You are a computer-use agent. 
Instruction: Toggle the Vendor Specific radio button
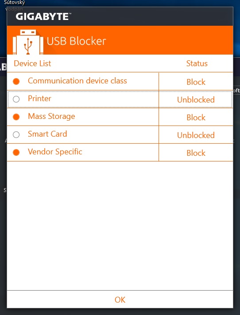coord(16,152)
